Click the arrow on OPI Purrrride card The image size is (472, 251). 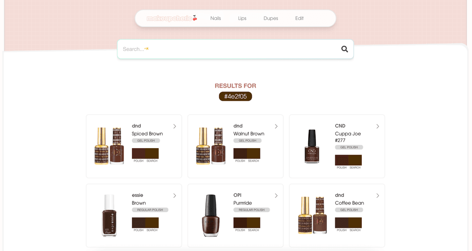click(x=276, y=196)
